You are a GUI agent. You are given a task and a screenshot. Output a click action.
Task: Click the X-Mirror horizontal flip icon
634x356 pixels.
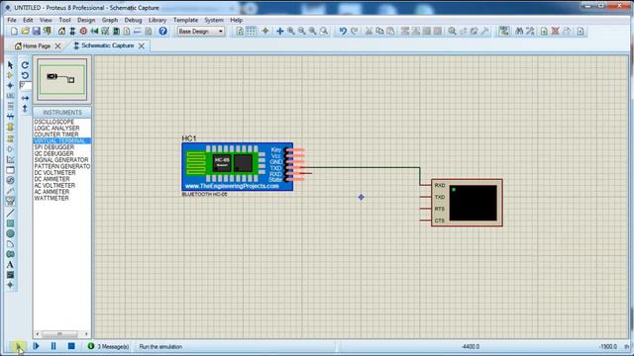pos(25,98)
